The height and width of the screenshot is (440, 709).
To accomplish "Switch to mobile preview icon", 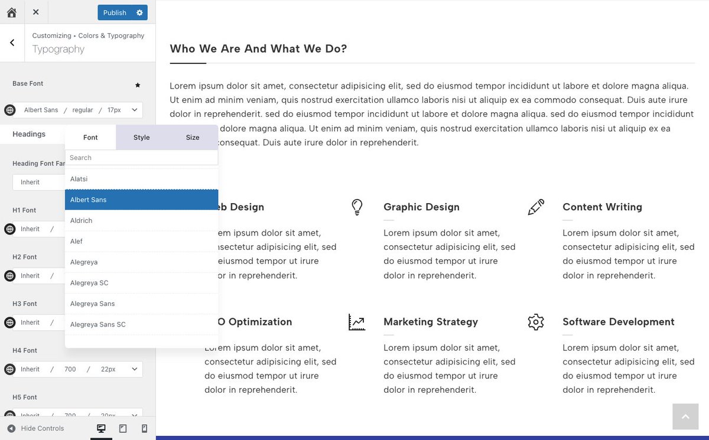I will tap(144, 428).
